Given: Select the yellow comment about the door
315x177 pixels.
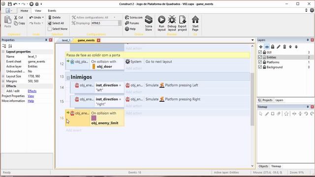Looking at the screenshot, I should [x=157, y=55].
